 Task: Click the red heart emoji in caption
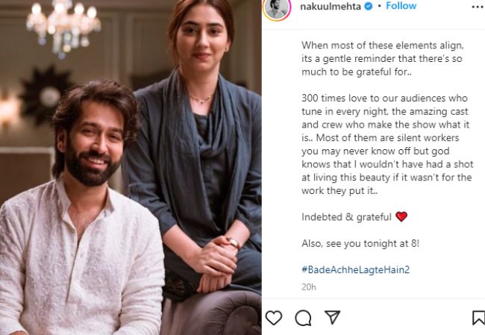401,216
